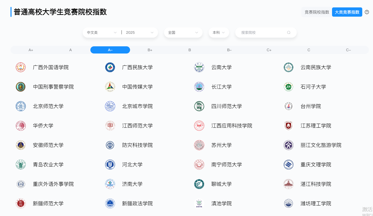The height and width of the screenshot is (216, 373).
Task: Click the 南宁师范大学 logo
Action: point(199,165)
